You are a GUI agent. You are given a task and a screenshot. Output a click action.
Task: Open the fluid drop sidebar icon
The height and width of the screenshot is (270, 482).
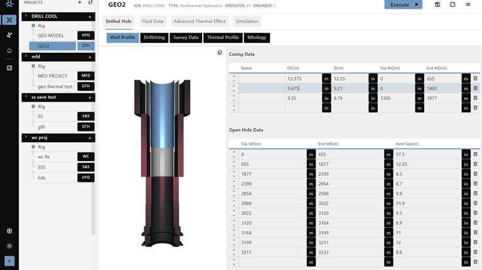[9, 50]
